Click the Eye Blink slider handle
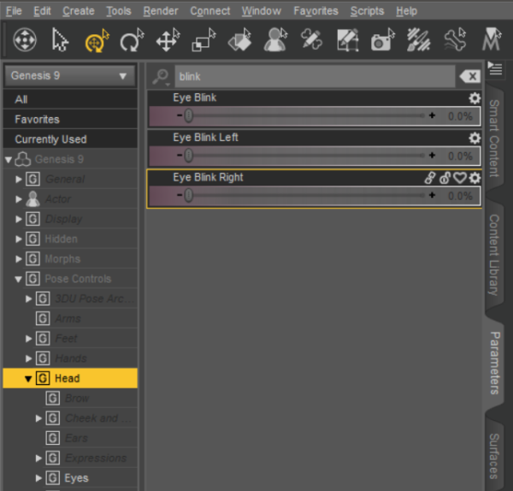 point(188,115)
